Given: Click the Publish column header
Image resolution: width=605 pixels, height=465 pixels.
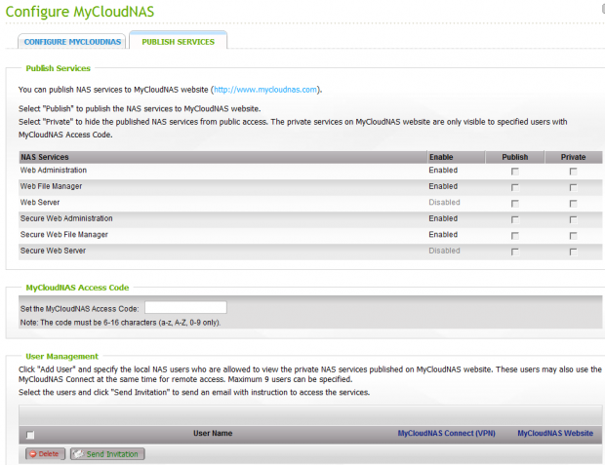Looking at the screenshot, I should pyautogui.click(x=514, y=157).
